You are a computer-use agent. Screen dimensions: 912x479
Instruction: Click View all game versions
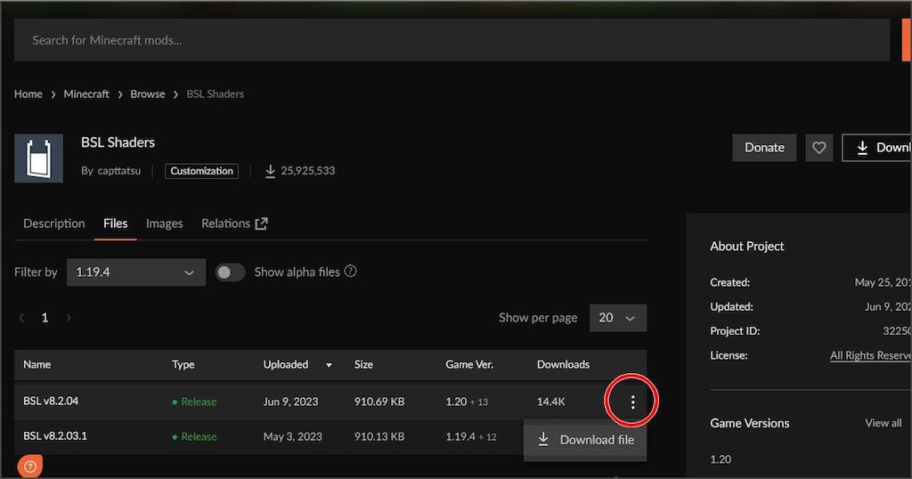[x=883, y=423]
